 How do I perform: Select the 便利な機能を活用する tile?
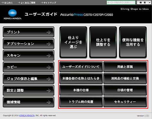[x=133, y=42]
